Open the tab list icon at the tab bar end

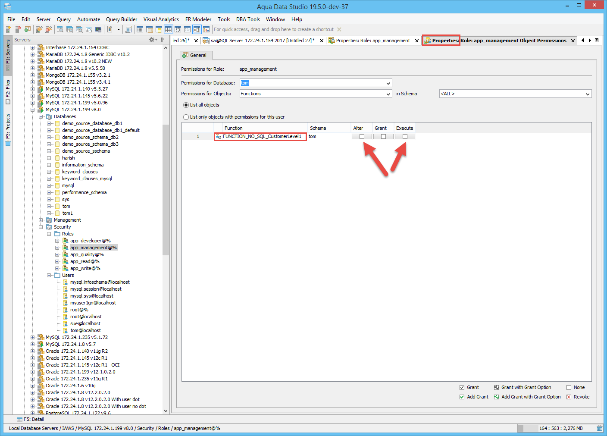point(597,41)
